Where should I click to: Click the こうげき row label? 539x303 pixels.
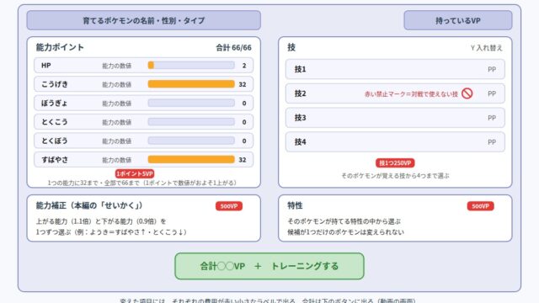(x=55, y=84)
